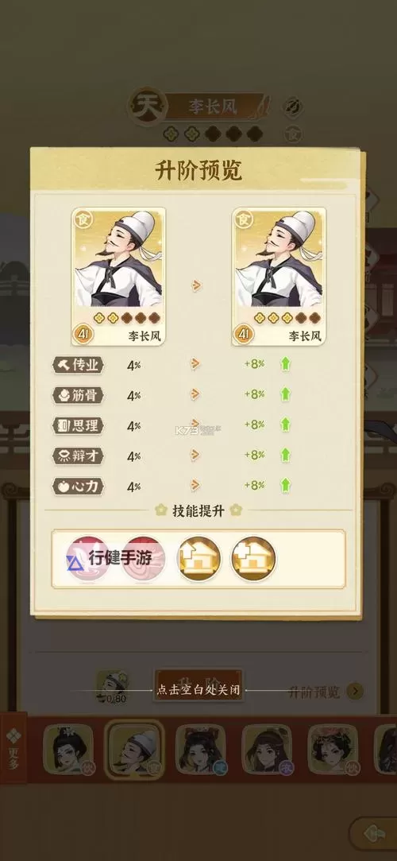This screenshot has width=397, height=861.
Task: Tap the 思理 attribute icon label
Action: pos(78,425)
